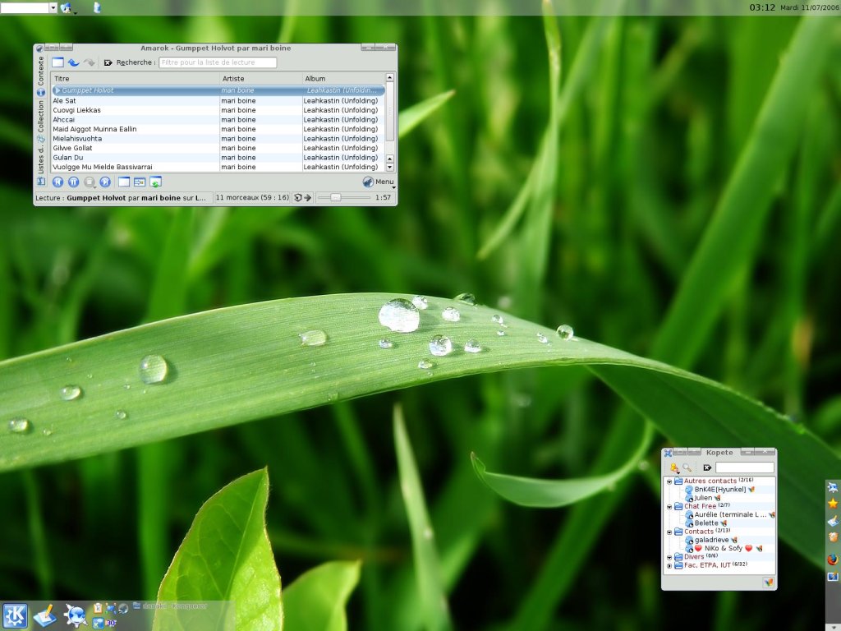
Task: Pause playback in Amarok
Action: point(73,182)
